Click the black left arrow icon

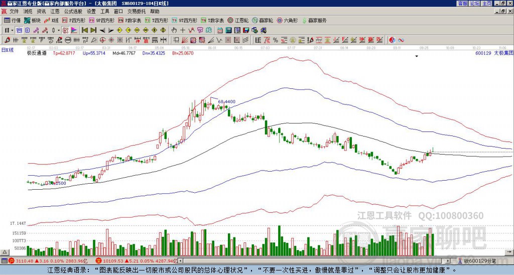pyautogui.click(x=102, y=30)
